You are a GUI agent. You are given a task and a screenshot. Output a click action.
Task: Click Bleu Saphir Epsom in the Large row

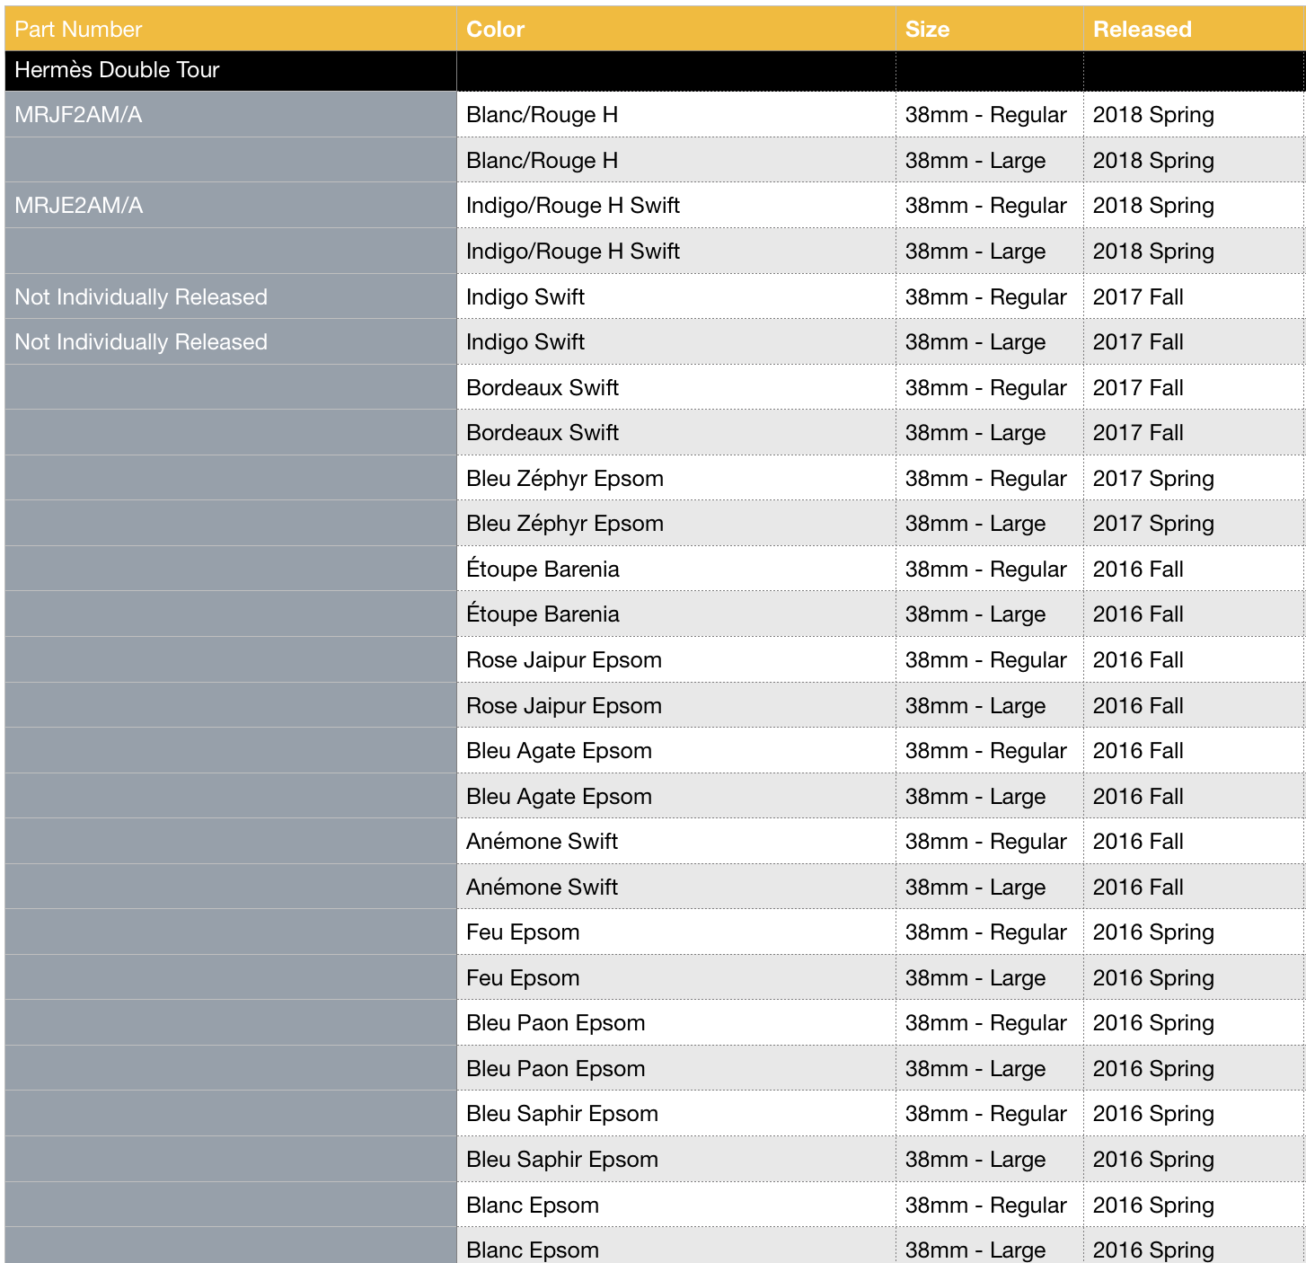pyautogui.click(x=562, y=1160)
